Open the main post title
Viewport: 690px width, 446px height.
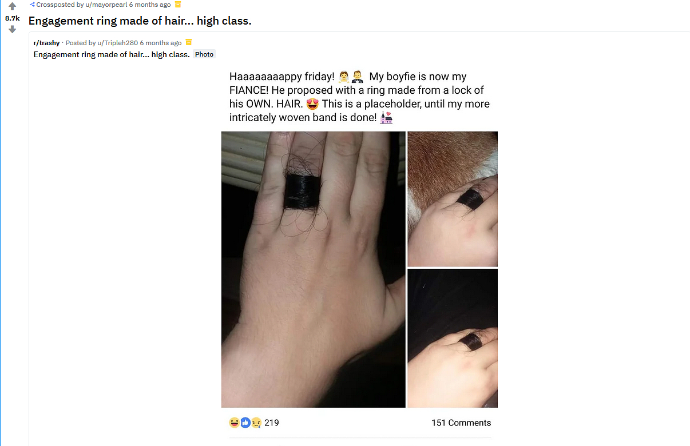(x=140, y=21)
